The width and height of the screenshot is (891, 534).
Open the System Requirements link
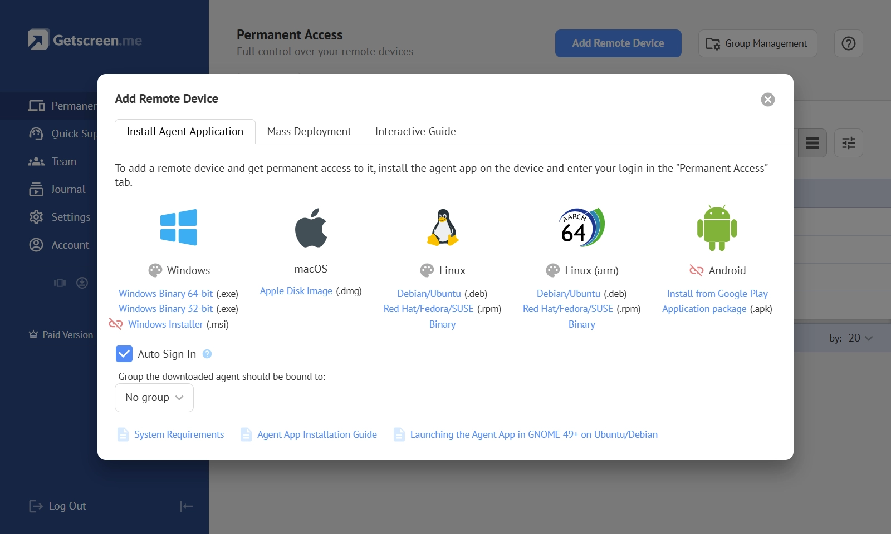click(x=179, y=434)
